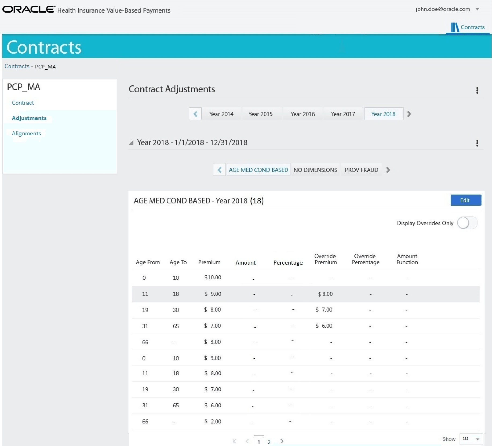Open the Contracts breadcrumb link
The image size is (492, 446).
pyautogui.click(x=17, y=66)
